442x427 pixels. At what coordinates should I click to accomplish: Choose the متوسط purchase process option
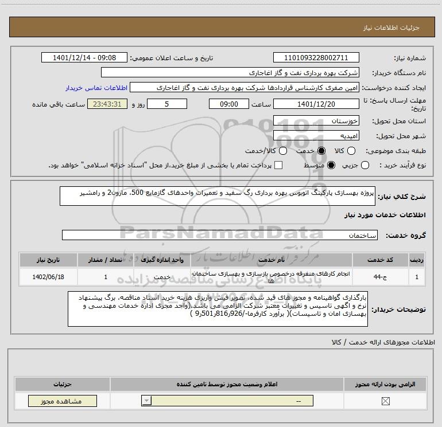coord(331,165)
